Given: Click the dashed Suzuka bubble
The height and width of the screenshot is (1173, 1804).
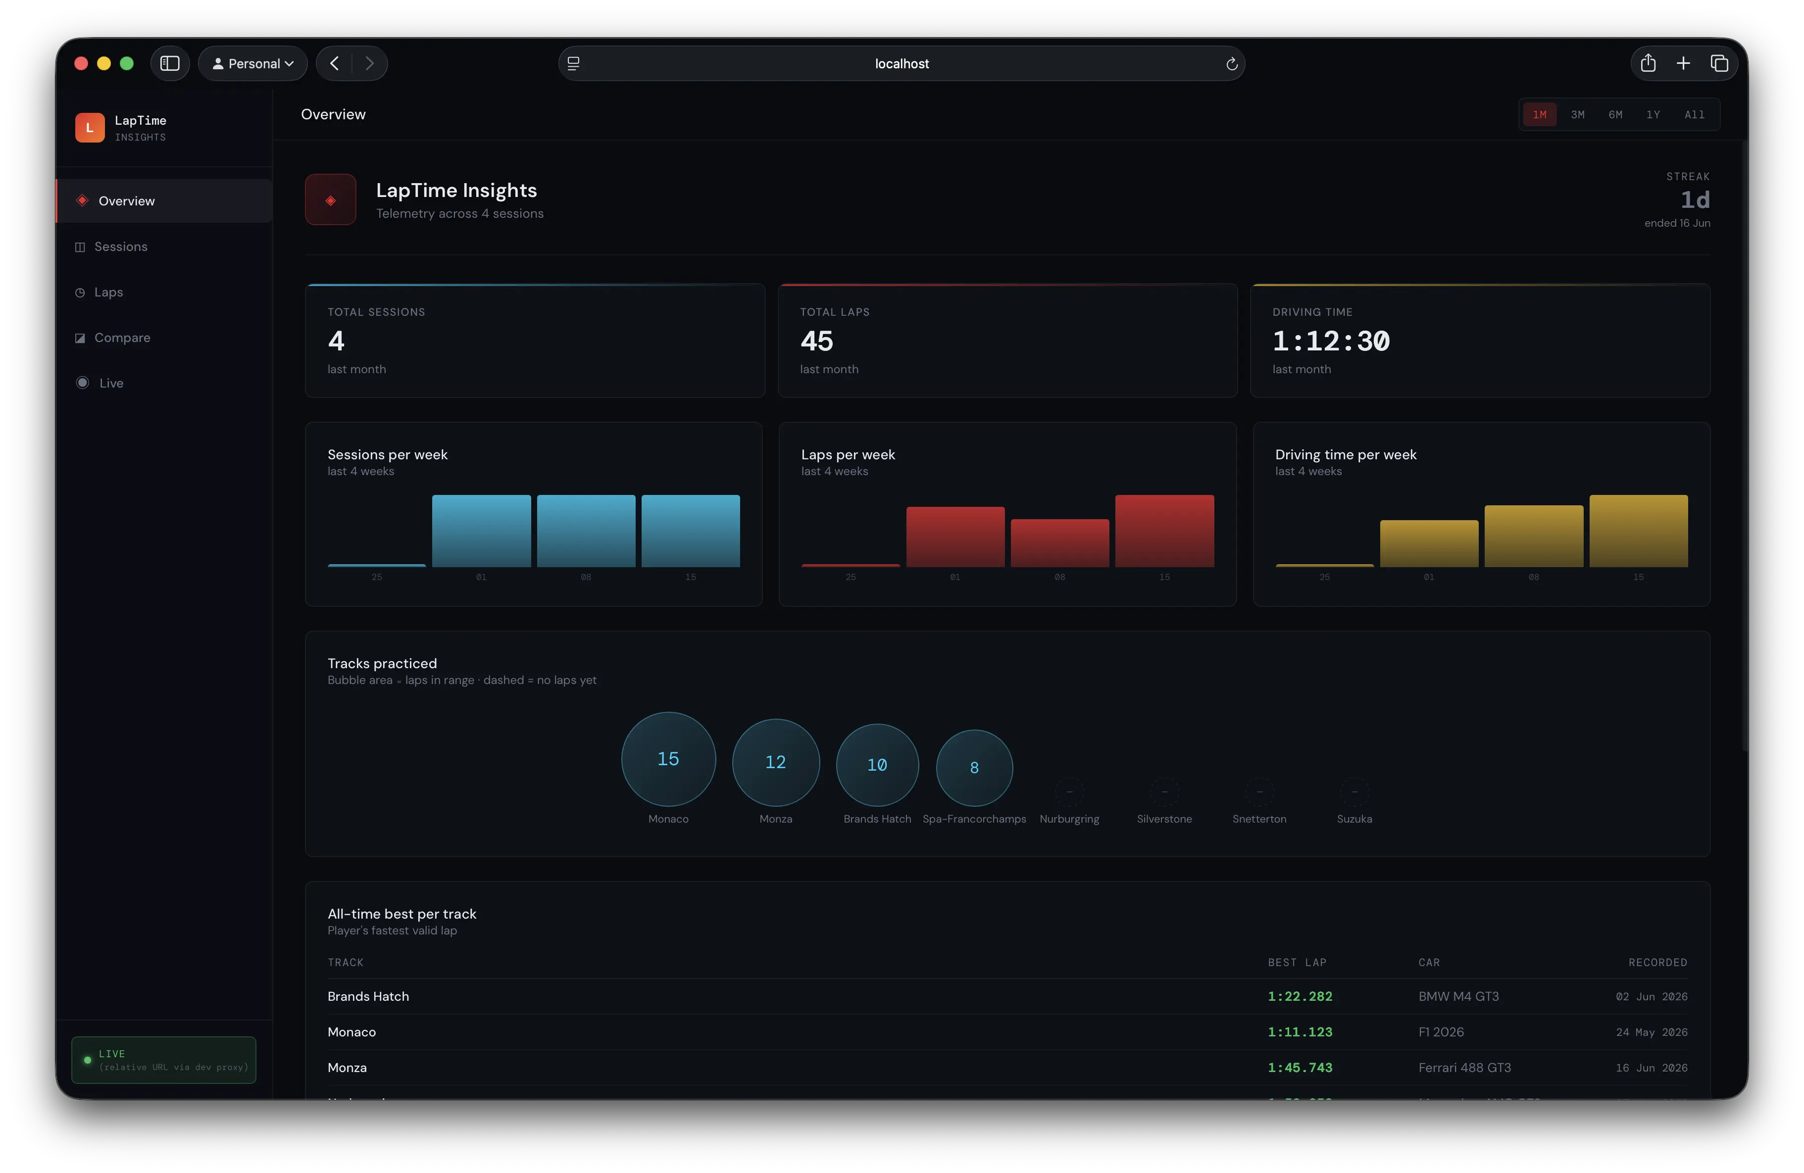Looking at the screenshot, I should coord(1354,792).
